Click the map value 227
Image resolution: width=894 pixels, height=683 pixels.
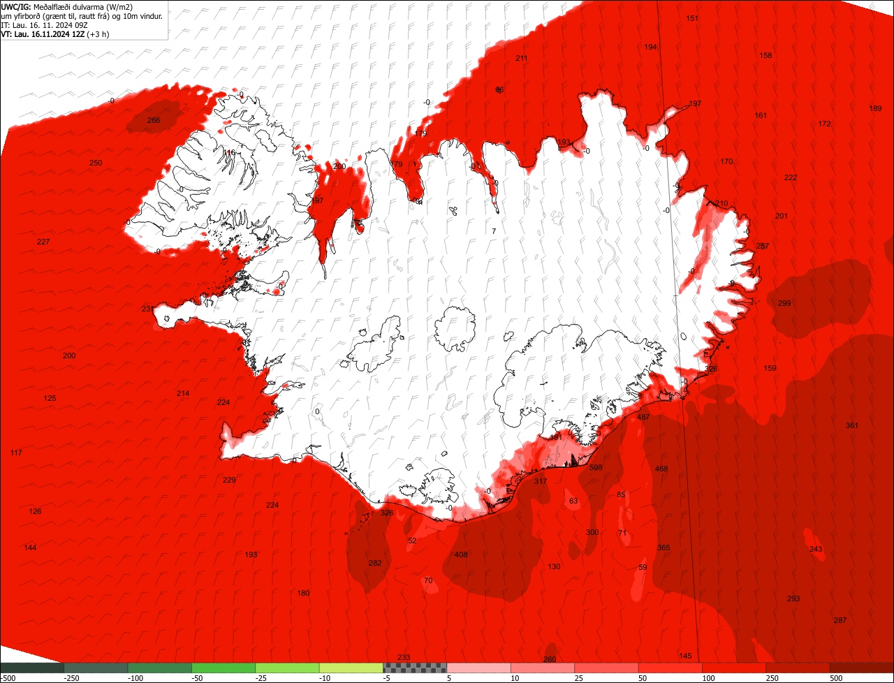pos(43,242)
